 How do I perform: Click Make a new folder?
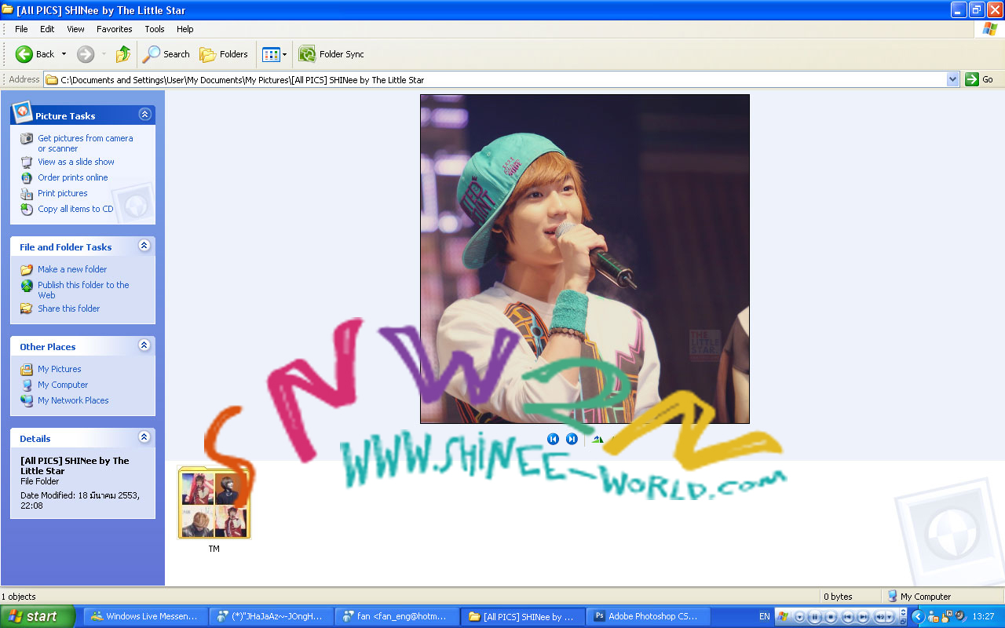point(72,269)
